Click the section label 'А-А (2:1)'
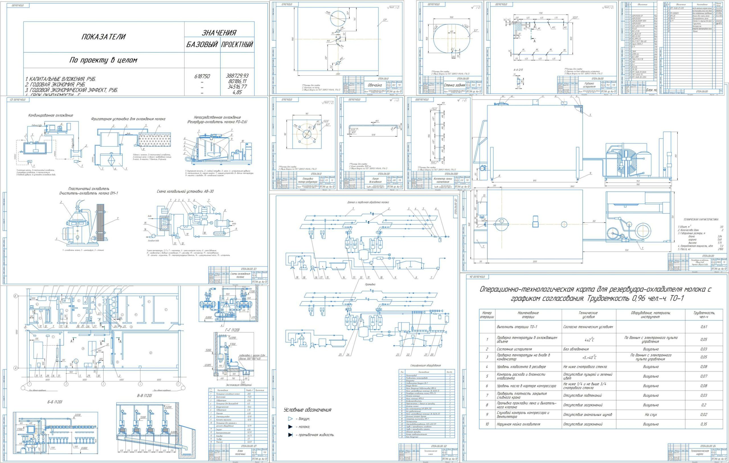 coord(519,70)
